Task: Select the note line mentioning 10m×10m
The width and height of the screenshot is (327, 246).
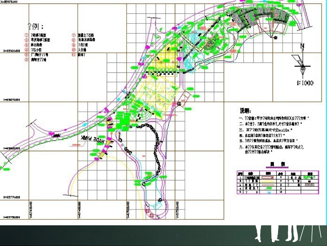Action: tap(266, 130)
